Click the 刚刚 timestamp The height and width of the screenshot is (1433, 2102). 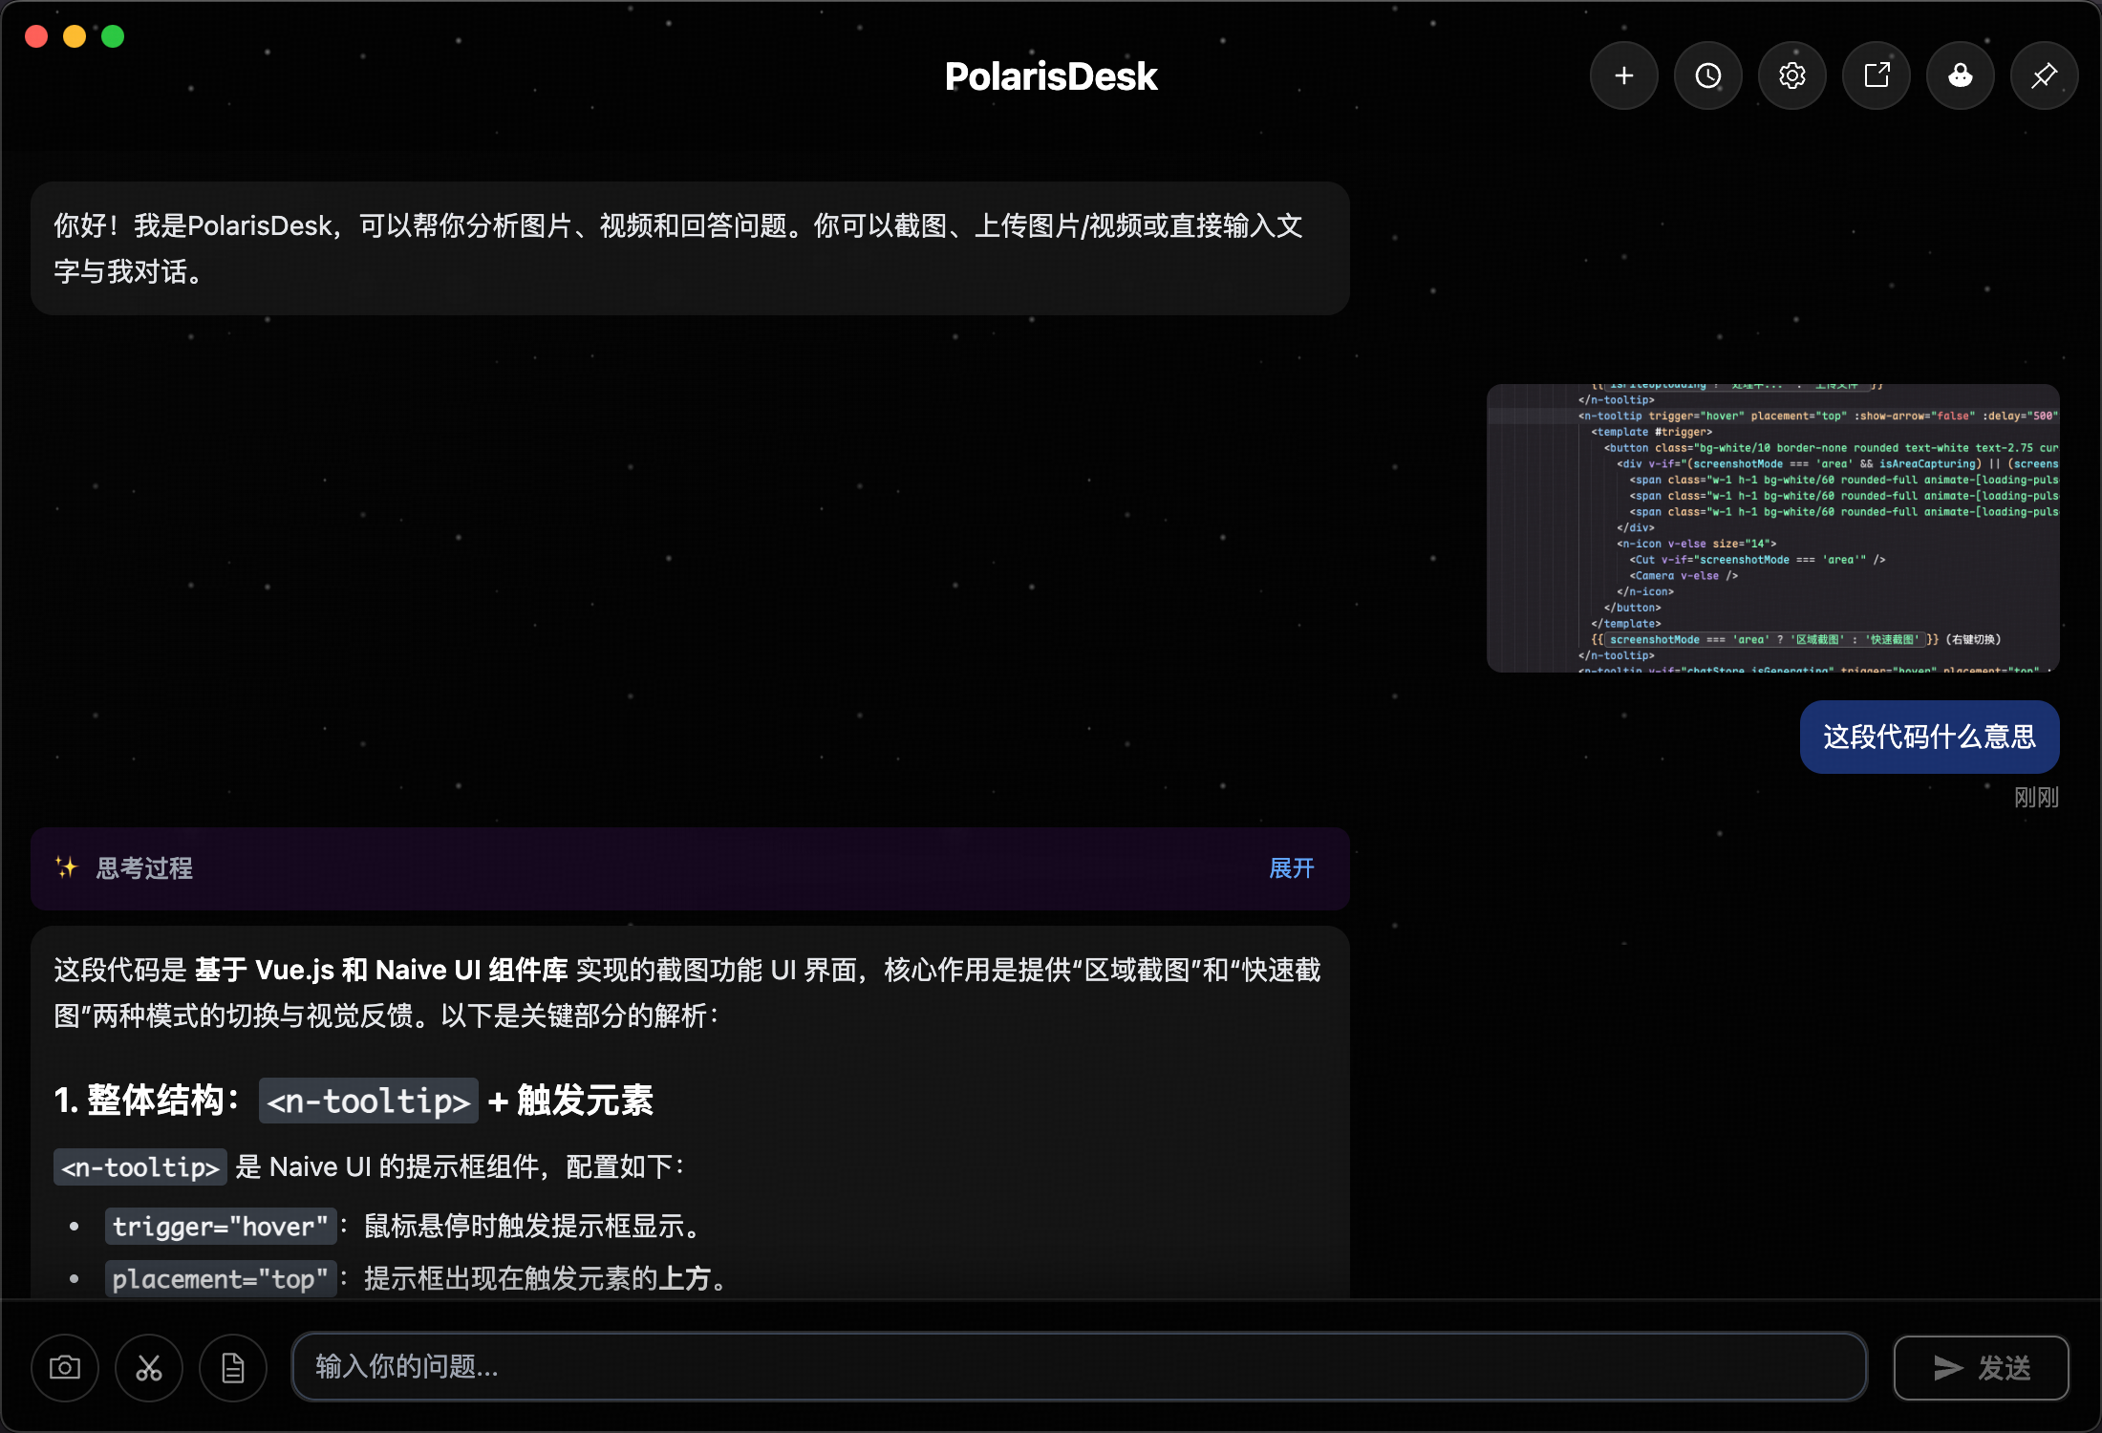tap(2036, 797)
